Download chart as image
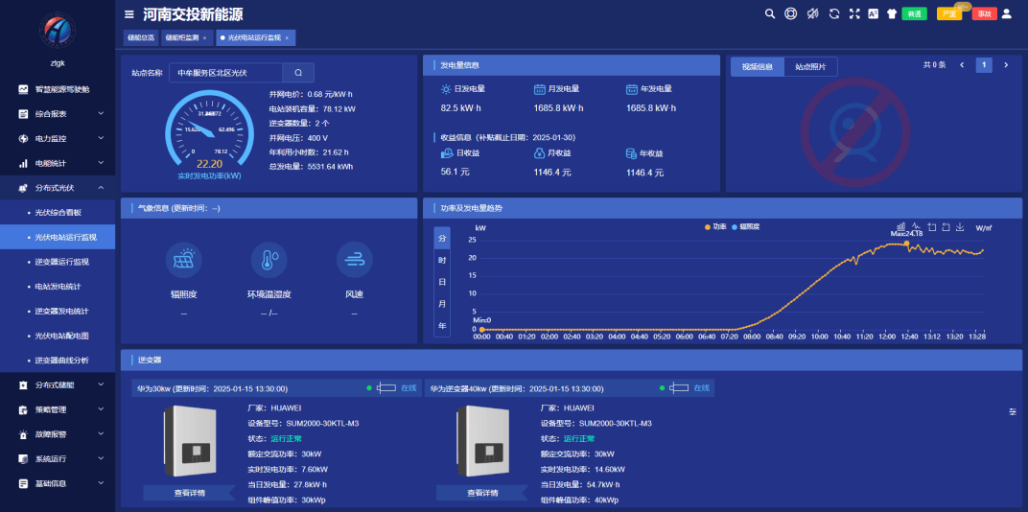This screenshot has width=1028, height=512. (960, 227)
